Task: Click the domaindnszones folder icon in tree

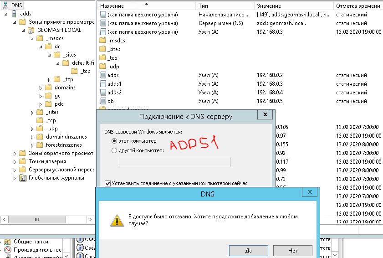Action: coord(40,137)
